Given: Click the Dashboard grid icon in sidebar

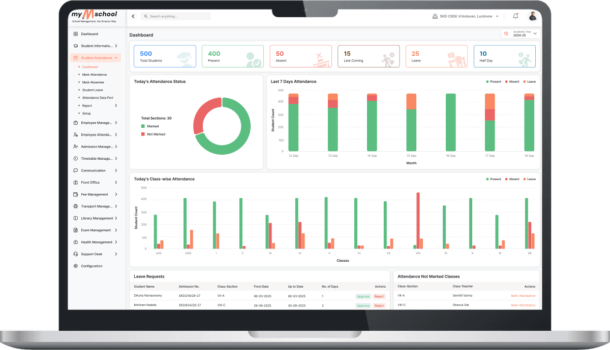Looking at the screenshot, I should (76, 34).
